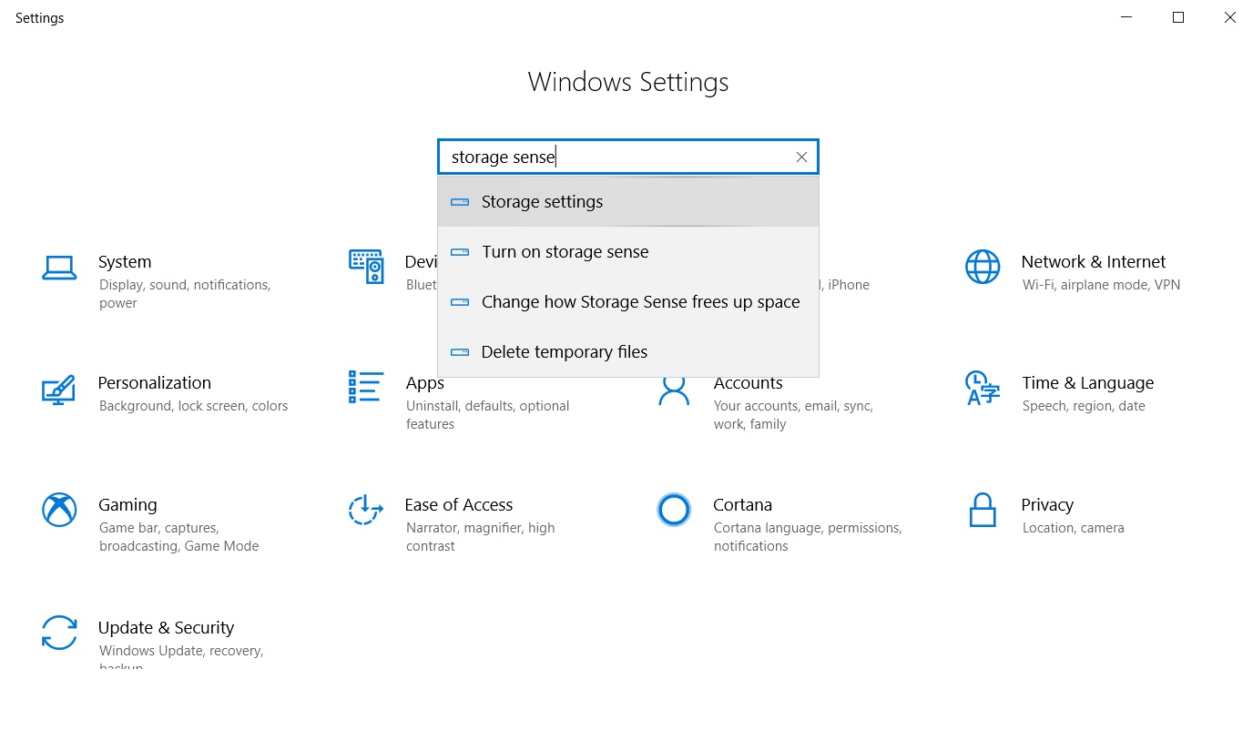Select Delete temporary files suggestion

coord(628,351)
